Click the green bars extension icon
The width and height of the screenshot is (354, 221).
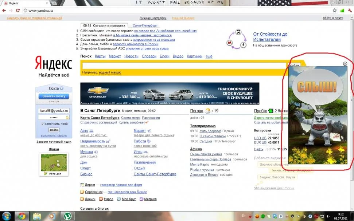pyautogui.click(x=342, y=10)
